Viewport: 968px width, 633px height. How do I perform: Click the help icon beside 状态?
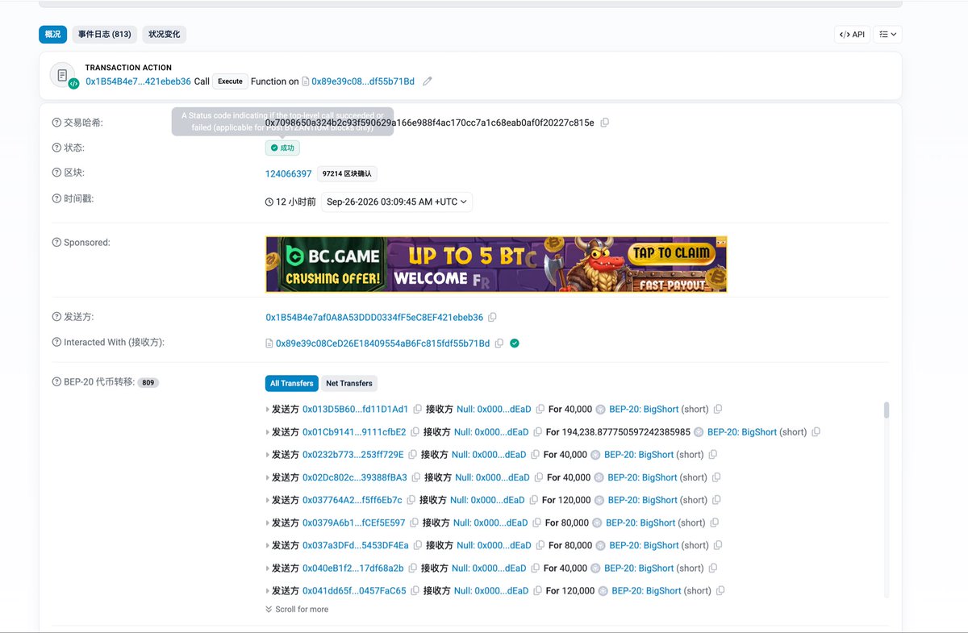[x=56, y=148]
